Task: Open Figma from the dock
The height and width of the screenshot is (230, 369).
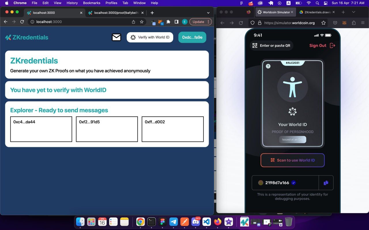Action: click(x=163, y=222)
